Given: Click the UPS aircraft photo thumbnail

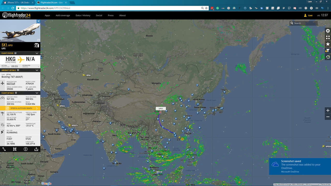Looking at the screenshot, I should click(x=20, y=31).
